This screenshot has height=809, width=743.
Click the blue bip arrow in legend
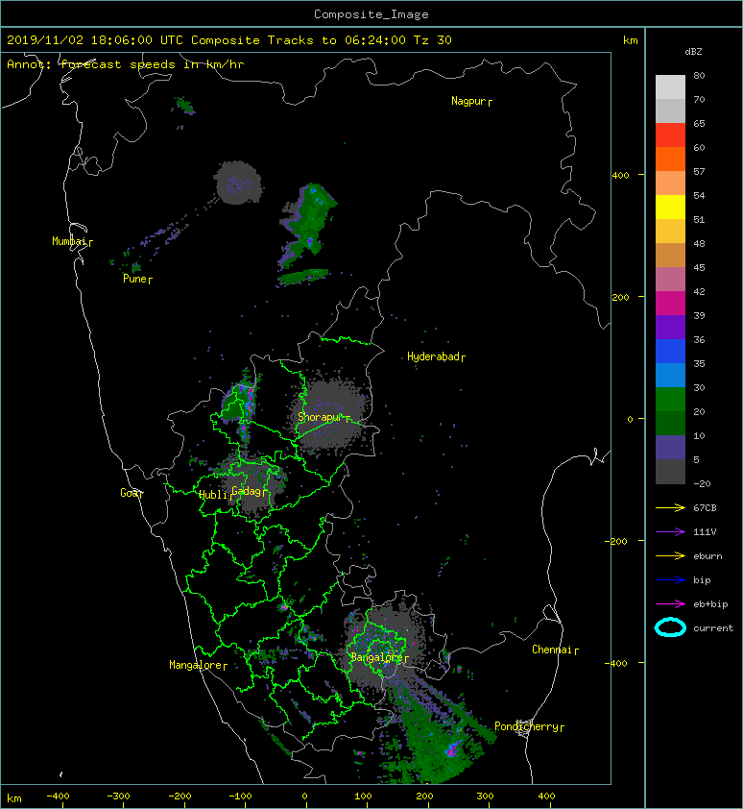click(670, 580)
